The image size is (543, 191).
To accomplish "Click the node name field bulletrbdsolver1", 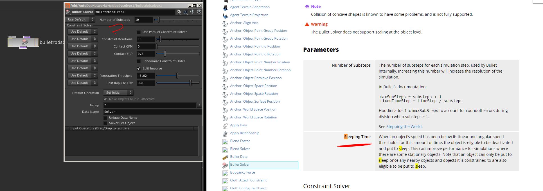I will pyautogui.click(x=134, y=12).
